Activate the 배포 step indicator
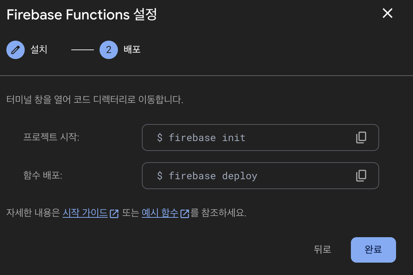Image resolution: width=413 pixels, height=275 pixels. [x=108, y=49]
